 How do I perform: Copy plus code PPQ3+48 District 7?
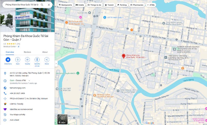tap(29, 99)
